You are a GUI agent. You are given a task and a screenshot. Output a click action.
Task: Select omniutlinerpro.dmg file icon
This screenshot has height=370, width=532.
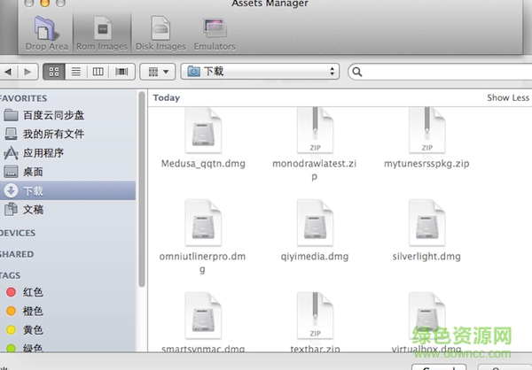coord(203,222)
